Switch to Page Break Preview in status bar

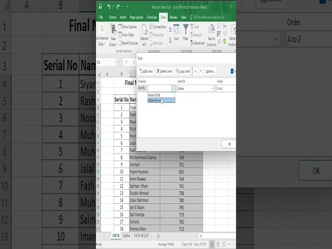point(224,244)
